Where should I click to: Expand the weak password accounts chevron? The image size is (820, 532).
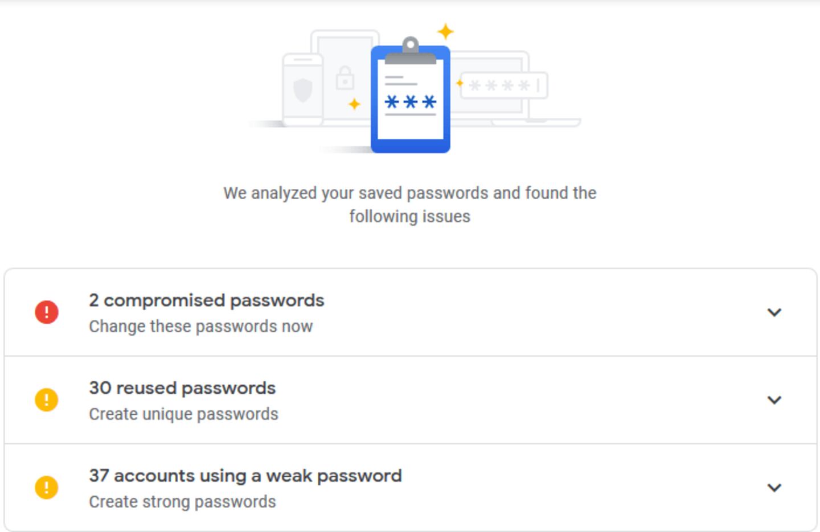[774, 488]
